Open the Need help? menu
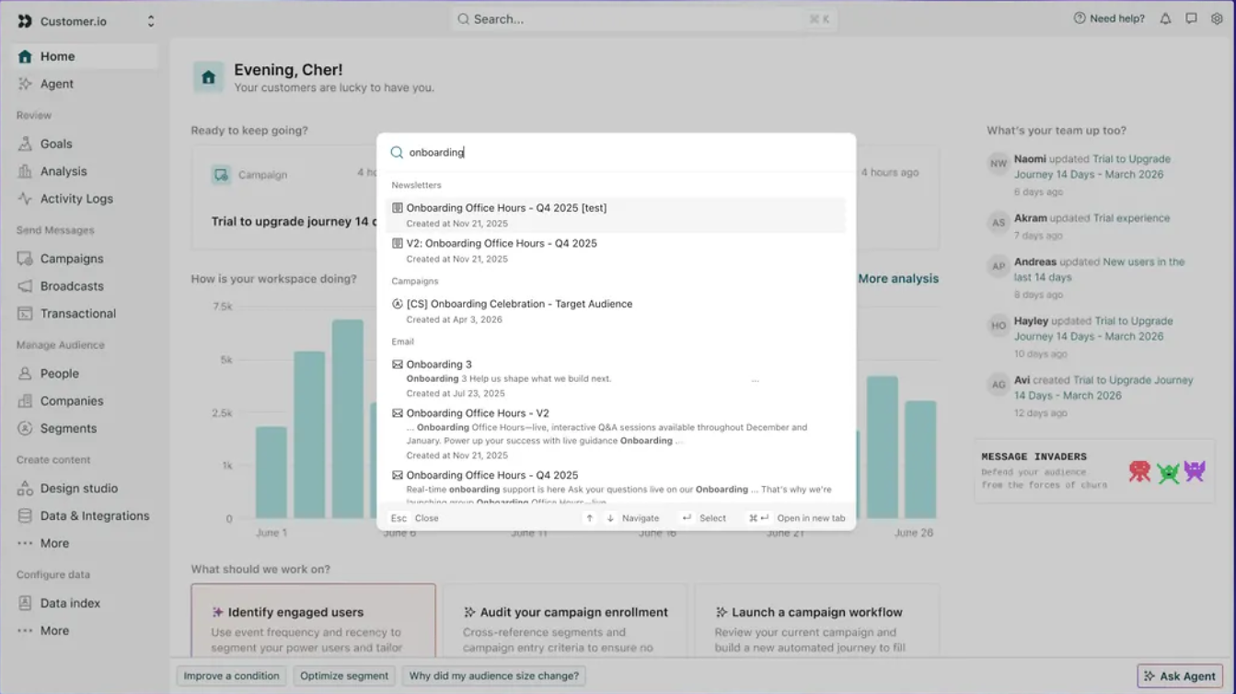 pyautogui.click(x=1109, y=18)
